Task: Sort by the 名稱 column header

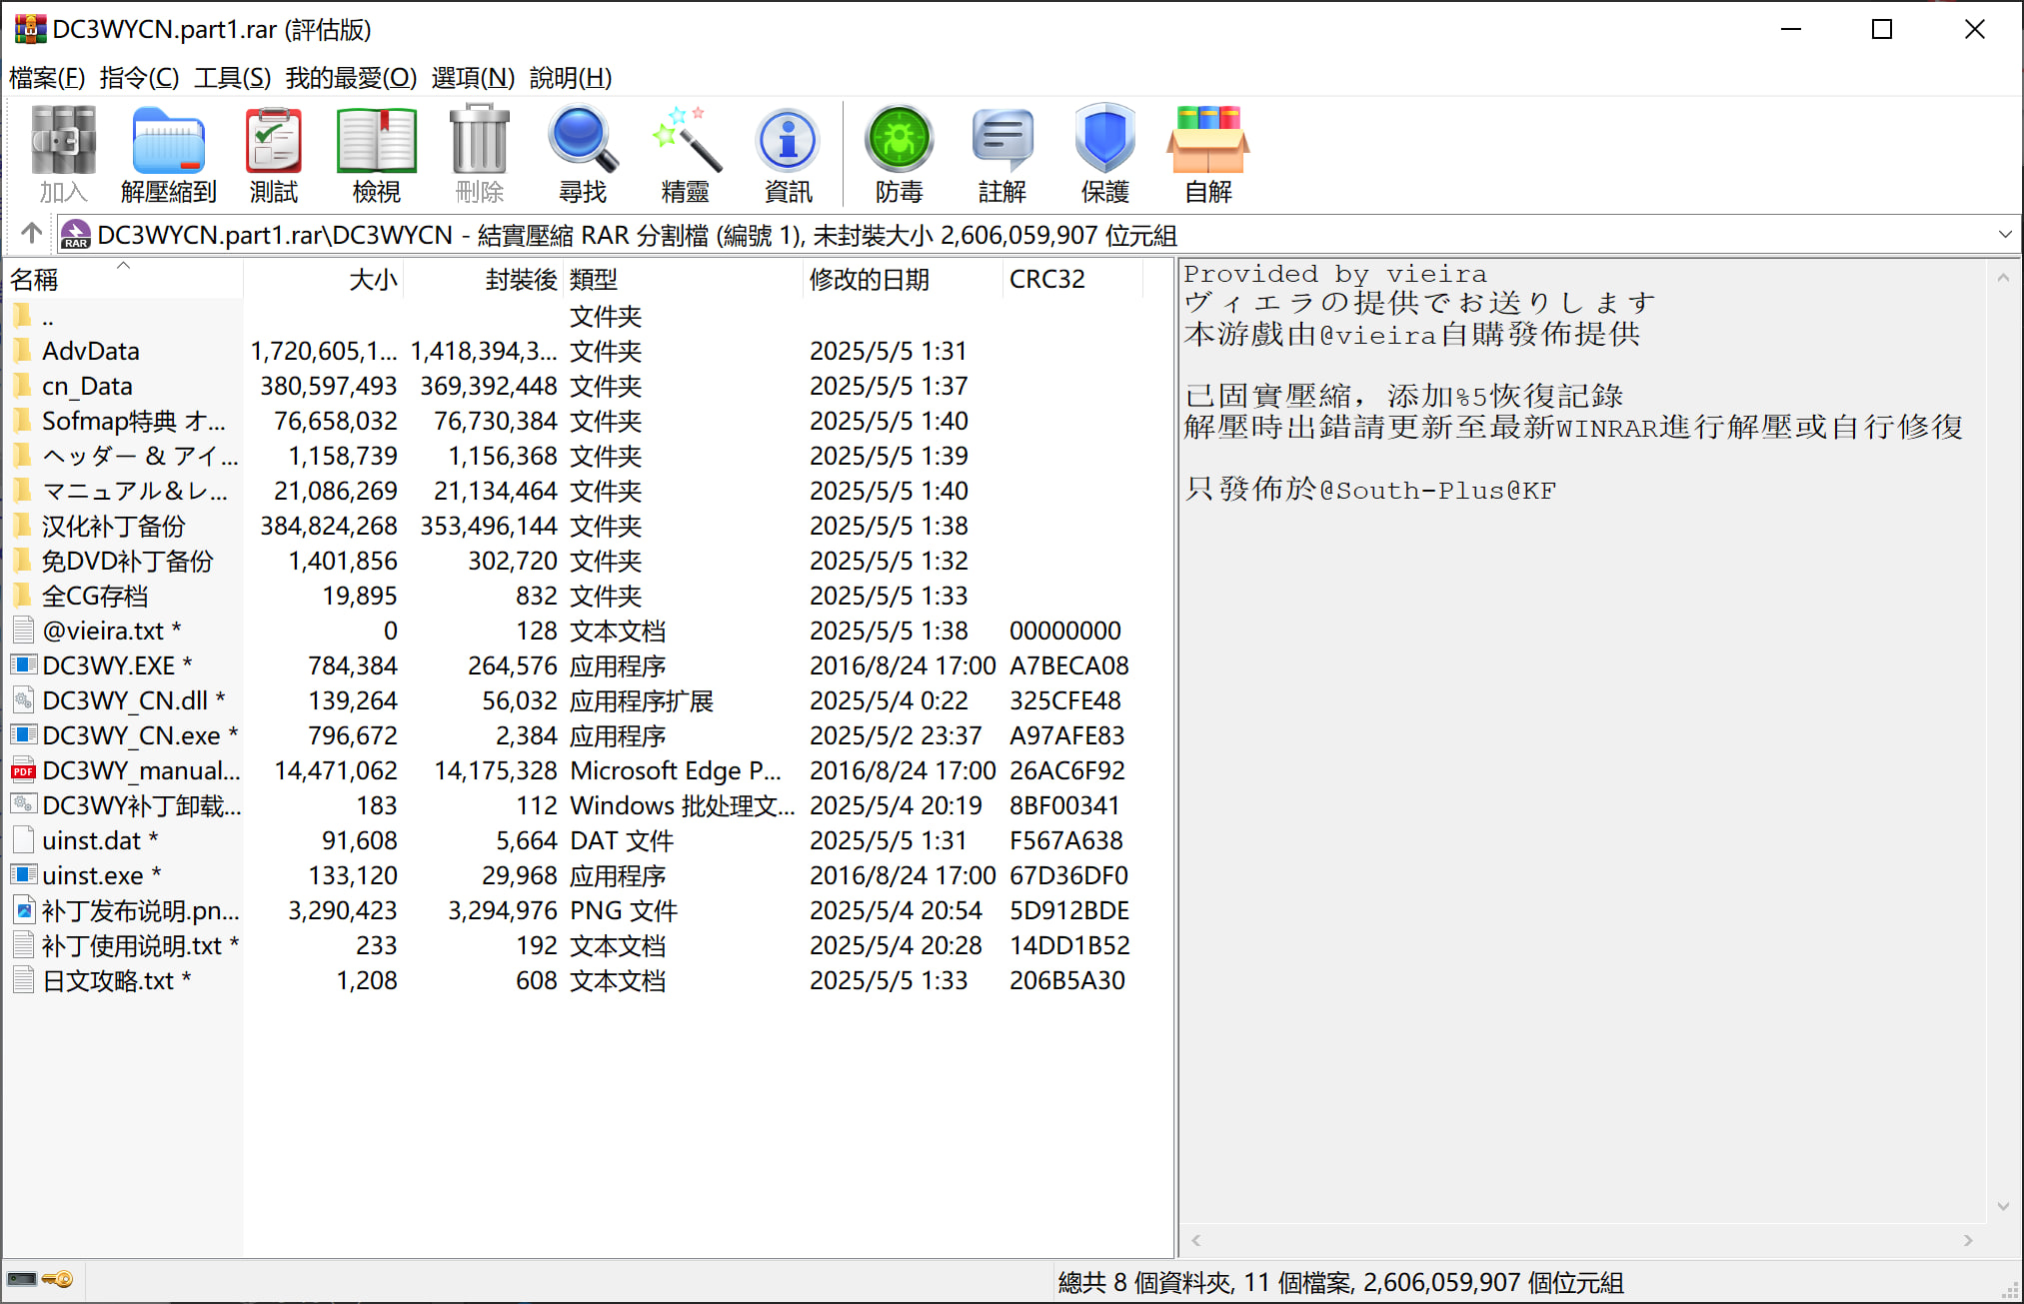Action: tap(124, 279)
